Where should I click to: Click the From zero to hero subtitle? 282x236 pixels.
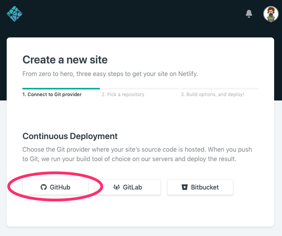[x=110, y=74]
